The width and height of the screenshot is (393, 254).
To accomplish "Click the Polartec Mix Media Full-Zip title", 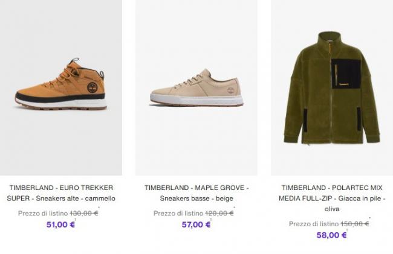I will [332, 198].
